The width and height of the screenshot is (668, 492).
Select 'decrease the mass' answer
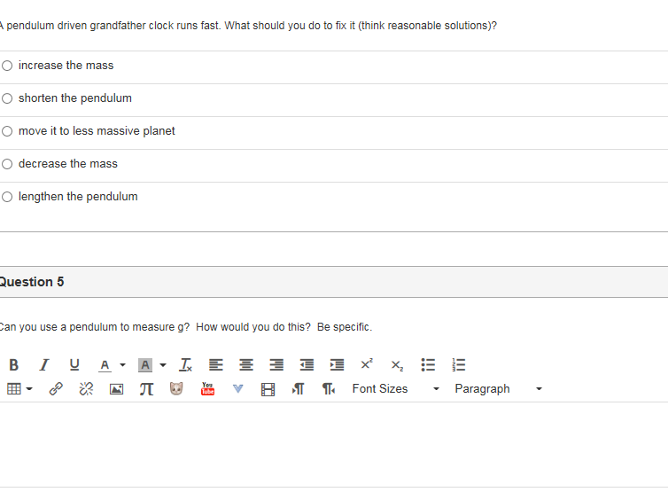click(x=7, y=164)
